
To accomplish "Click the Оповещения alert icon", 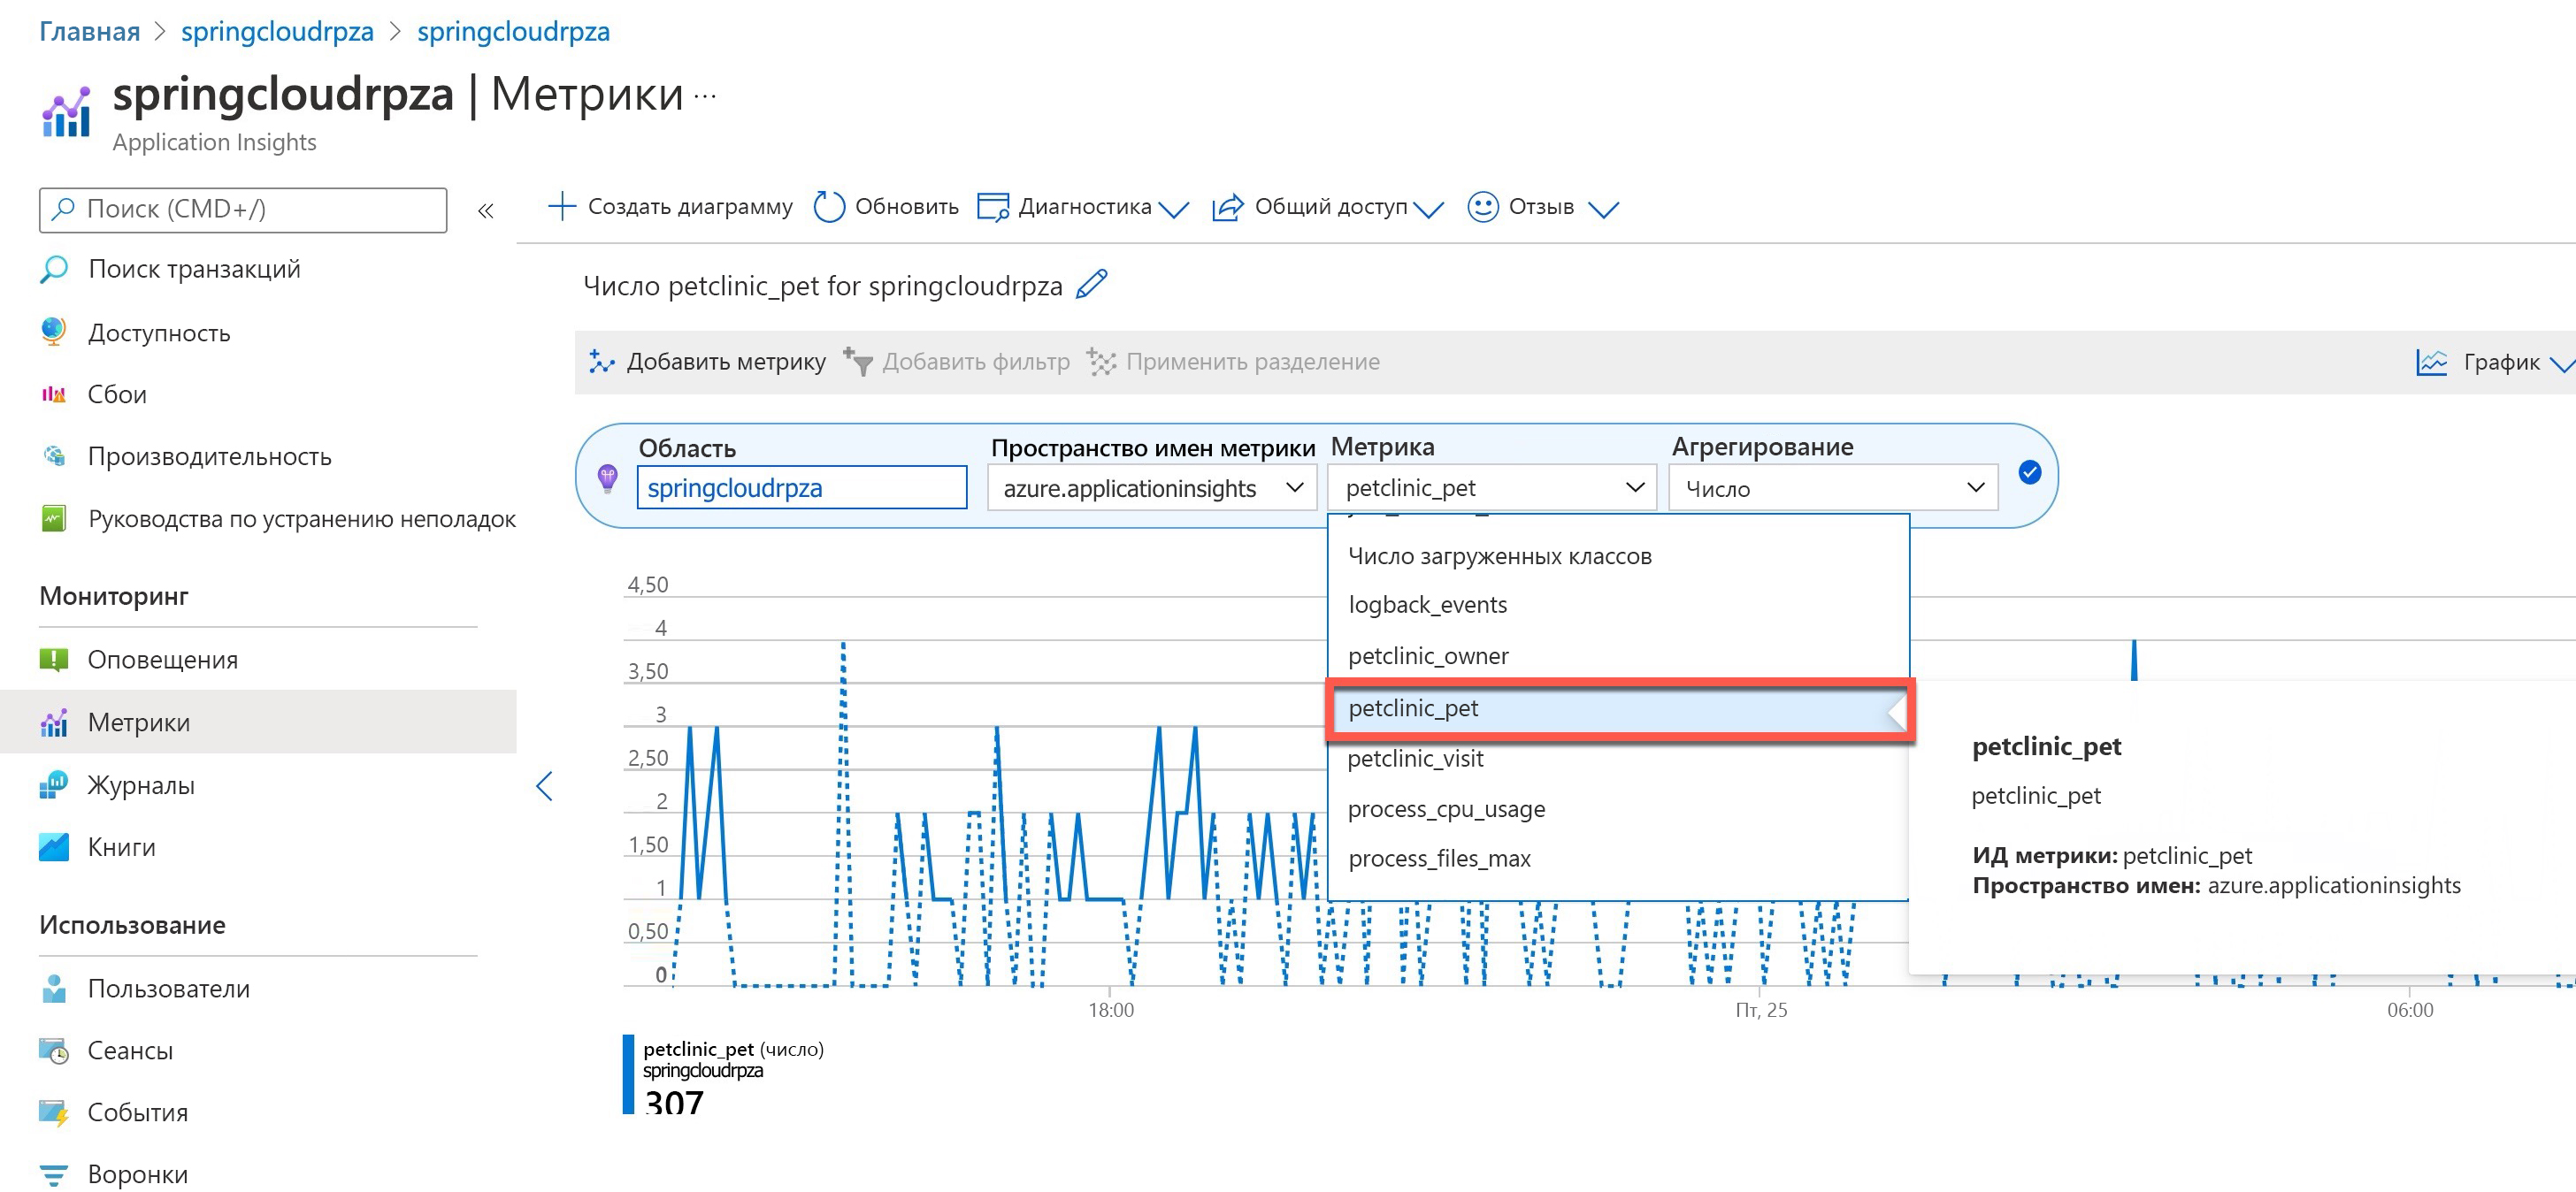I will point(54,659).
